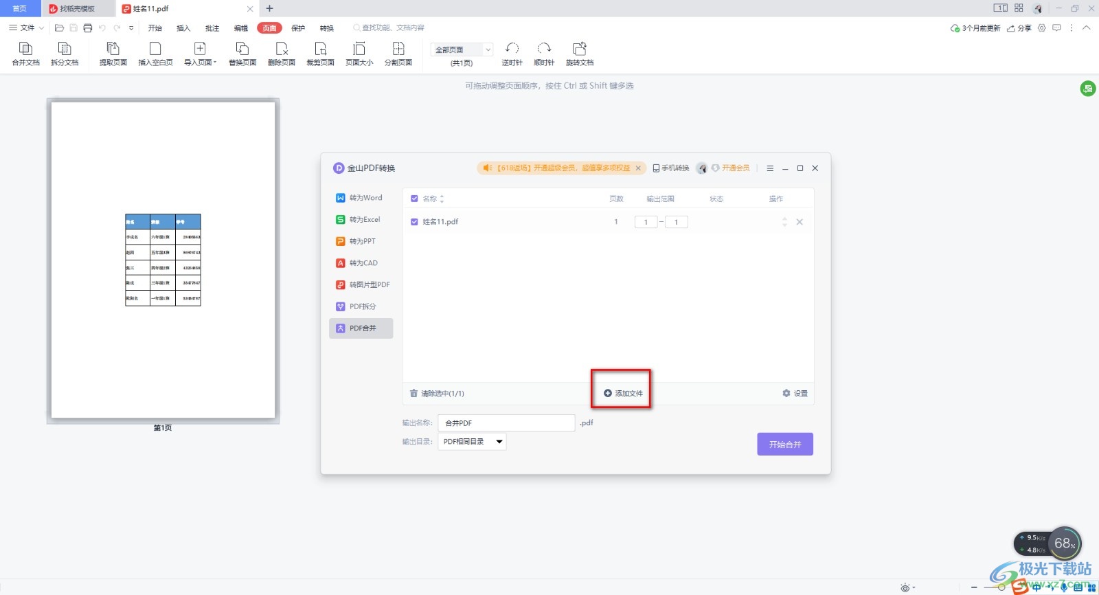Switch to the 首页 home tab
The width and height of the screenshot is (1099, 595).
pyautogui.click(x=20, y=9)
